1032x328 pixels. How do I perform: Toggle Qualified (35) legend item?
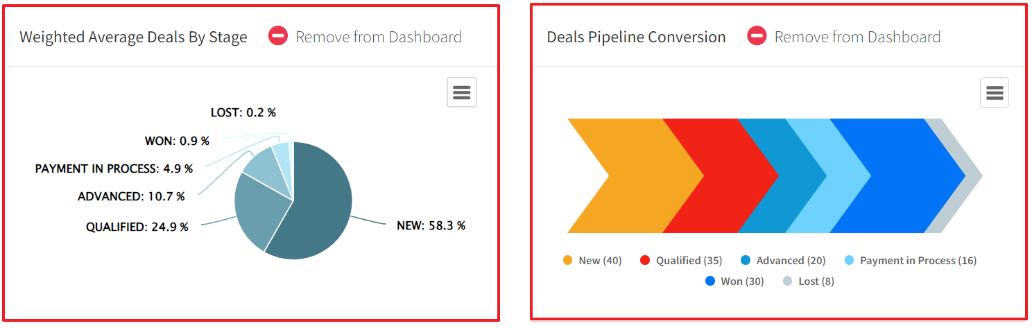(x=681, y=261)
